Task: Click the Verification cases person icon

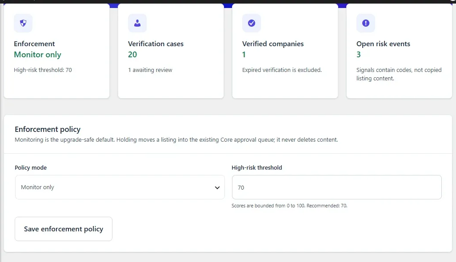Action: tap(137, 23)
